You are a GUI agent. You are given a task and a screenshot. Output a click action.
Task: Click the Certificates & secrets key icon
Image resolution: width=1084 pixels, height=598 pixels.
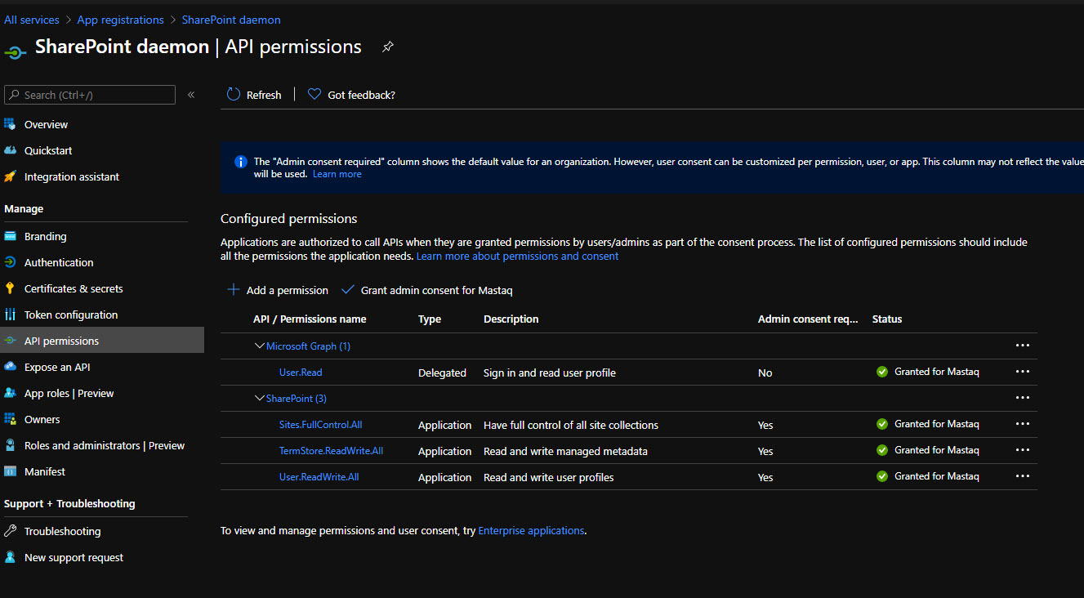pos(11,288)
